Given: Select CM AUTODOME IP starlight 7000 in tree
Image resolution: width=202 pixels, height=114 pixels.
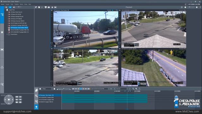Looking at the screenshot, I should (20, 30).
